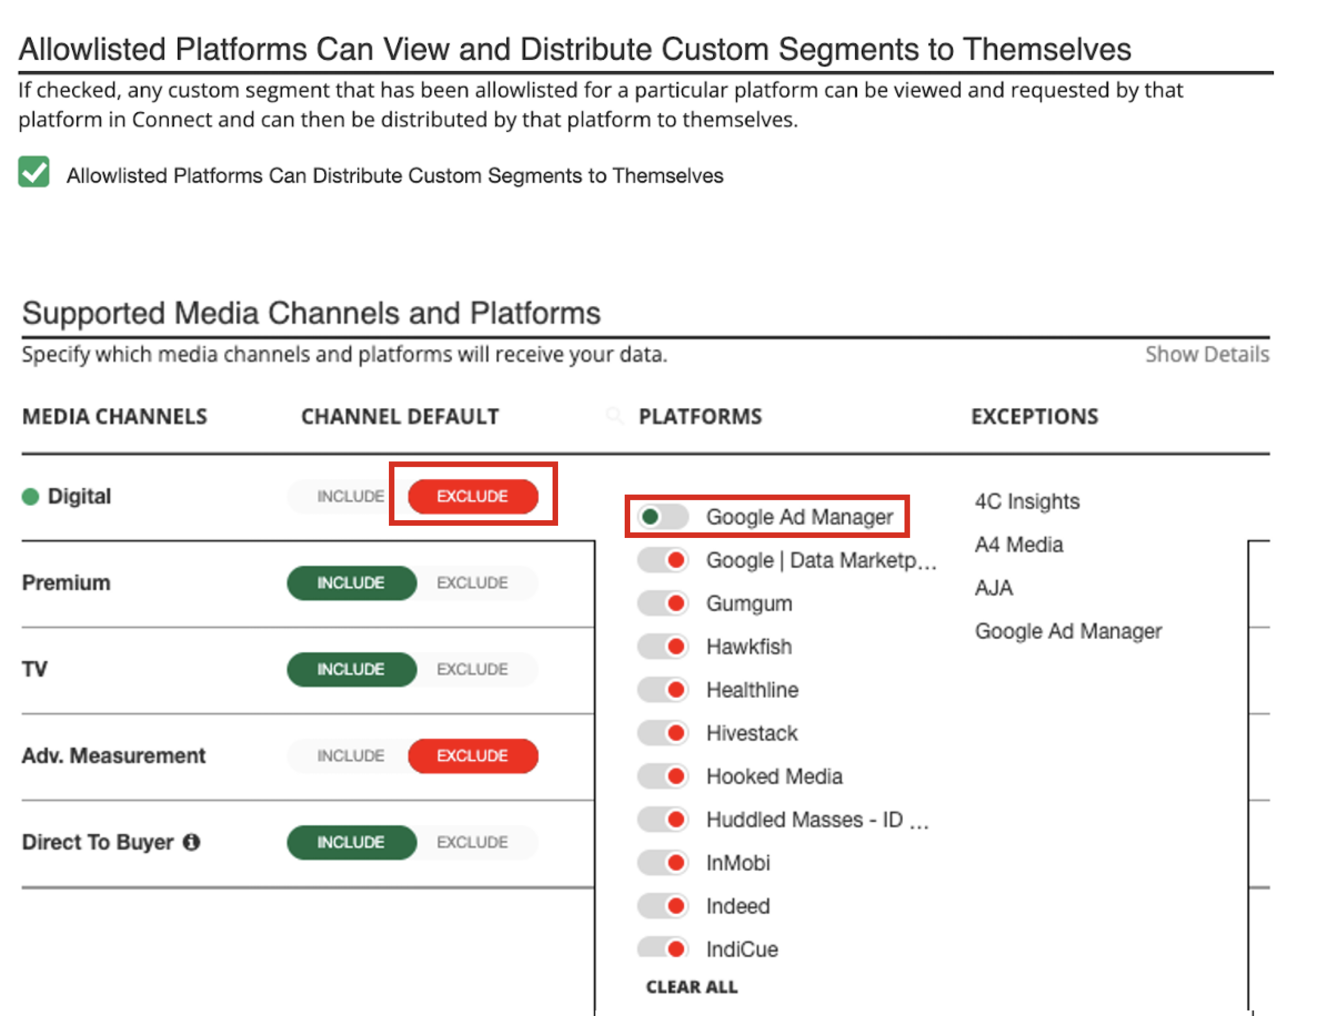Select the 4C Insights exception
Image resolution: width=1327 pixels, height=1016 pixels.
pyautogui.click(x=1027, y=501)
